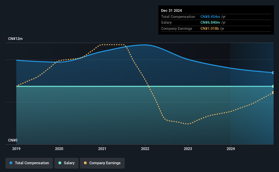The image size is (279, 172).
Task: Toggle the Total Compensation legend button
Action: click(x=29, y=163)
